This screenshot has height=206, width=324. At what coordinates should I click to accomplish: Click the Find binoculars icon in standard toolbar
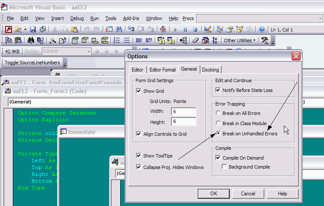119,29
